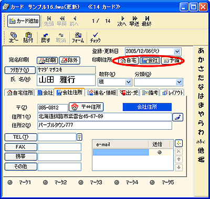Viewport: 210px width, 199px height.
Task: Go to next card (次へ)
Action: 122,21
